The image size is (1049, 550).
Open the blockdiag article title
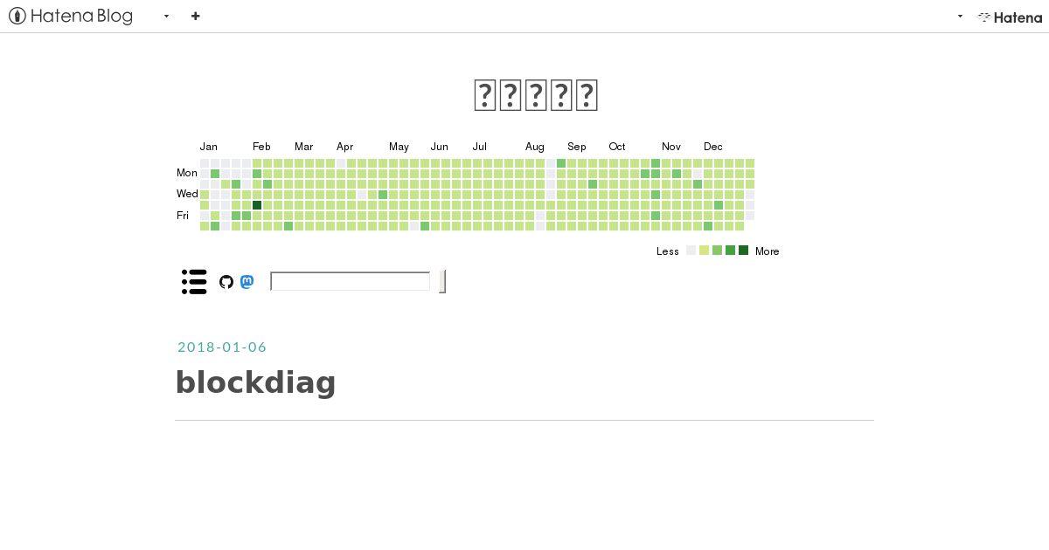(256, 382)
